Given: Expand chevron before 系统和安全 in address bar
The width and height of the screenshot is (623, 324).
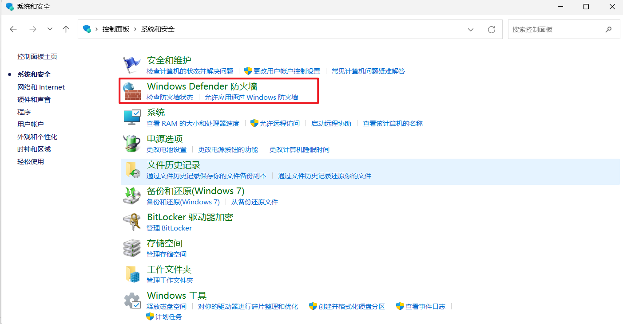Looking at the screenshot, I should point(135,29).
